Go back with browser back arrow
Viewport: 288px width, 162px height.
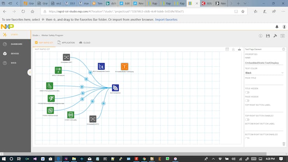(5, 11)
